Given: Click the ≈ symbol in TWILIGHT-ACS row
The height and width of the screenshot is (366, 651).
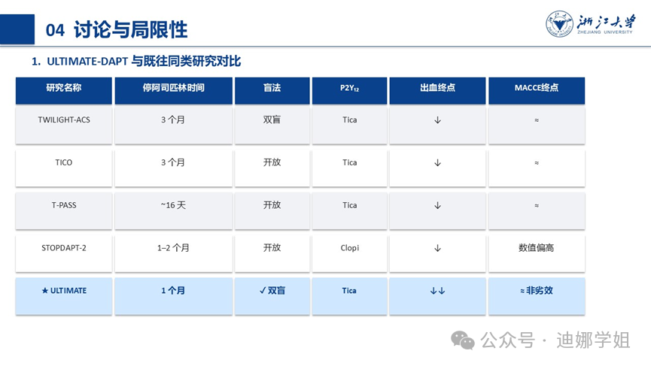Looking at the screenshot, I should click(537, 120).
